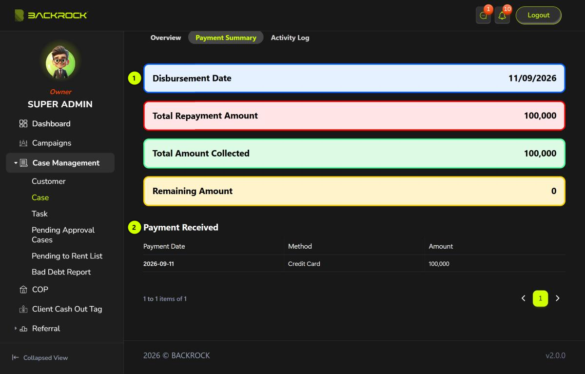The width and height of the screenshot is (585, 374).
Task: Click the Total Amount Collected card
Action: [354, 153]
